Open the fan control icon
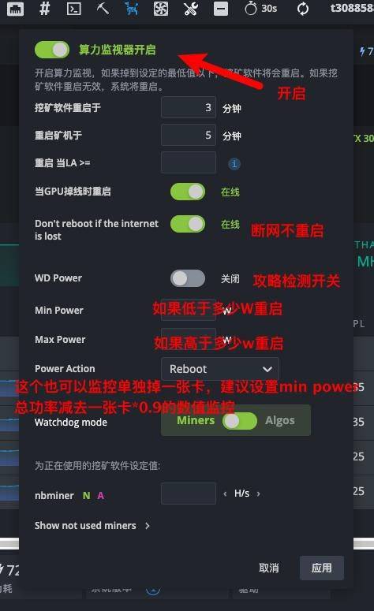This screenshot has height=611, width=374. 161,8
